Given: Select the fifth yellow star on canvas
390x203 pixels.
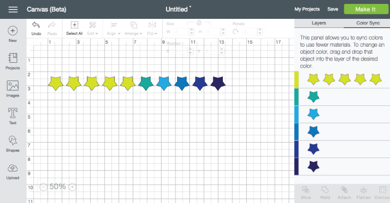Looking at the screenshot, I should pos(128,83).
